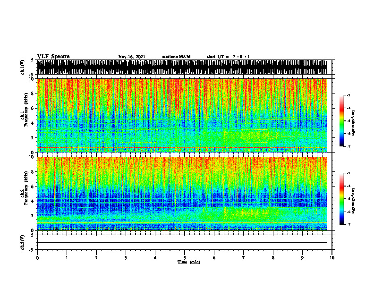Click the "-7" tick on ch.1 color bar
This screenshot has height=289, width=374.
[x=348, y=146]
